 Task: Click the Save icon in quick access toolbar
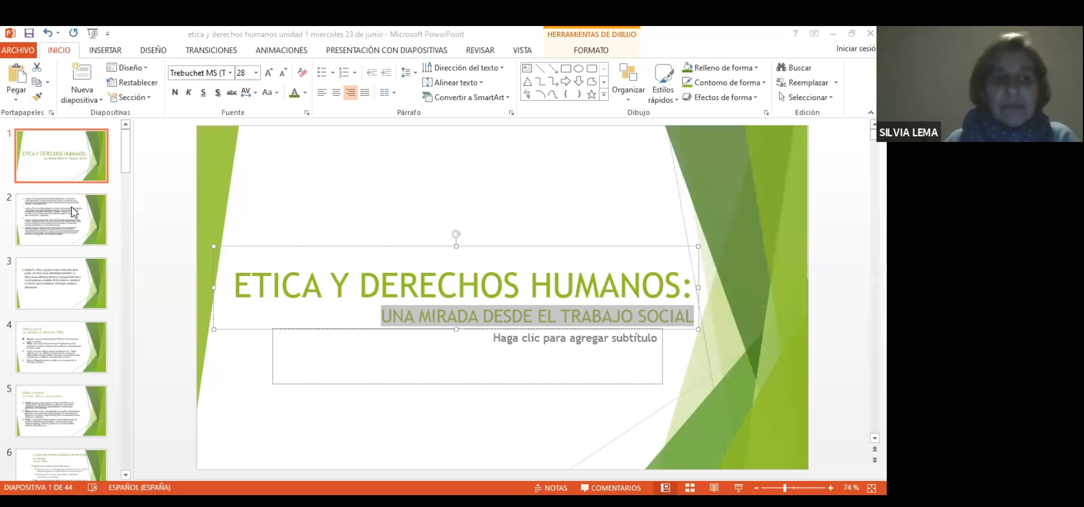click(x=29, y=33)
